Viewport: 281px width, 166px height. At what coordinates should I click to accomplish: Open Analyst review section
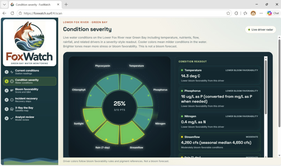[30, 118]
